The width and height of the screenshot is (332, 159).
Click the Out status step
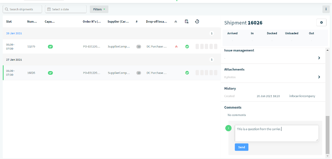312,33
